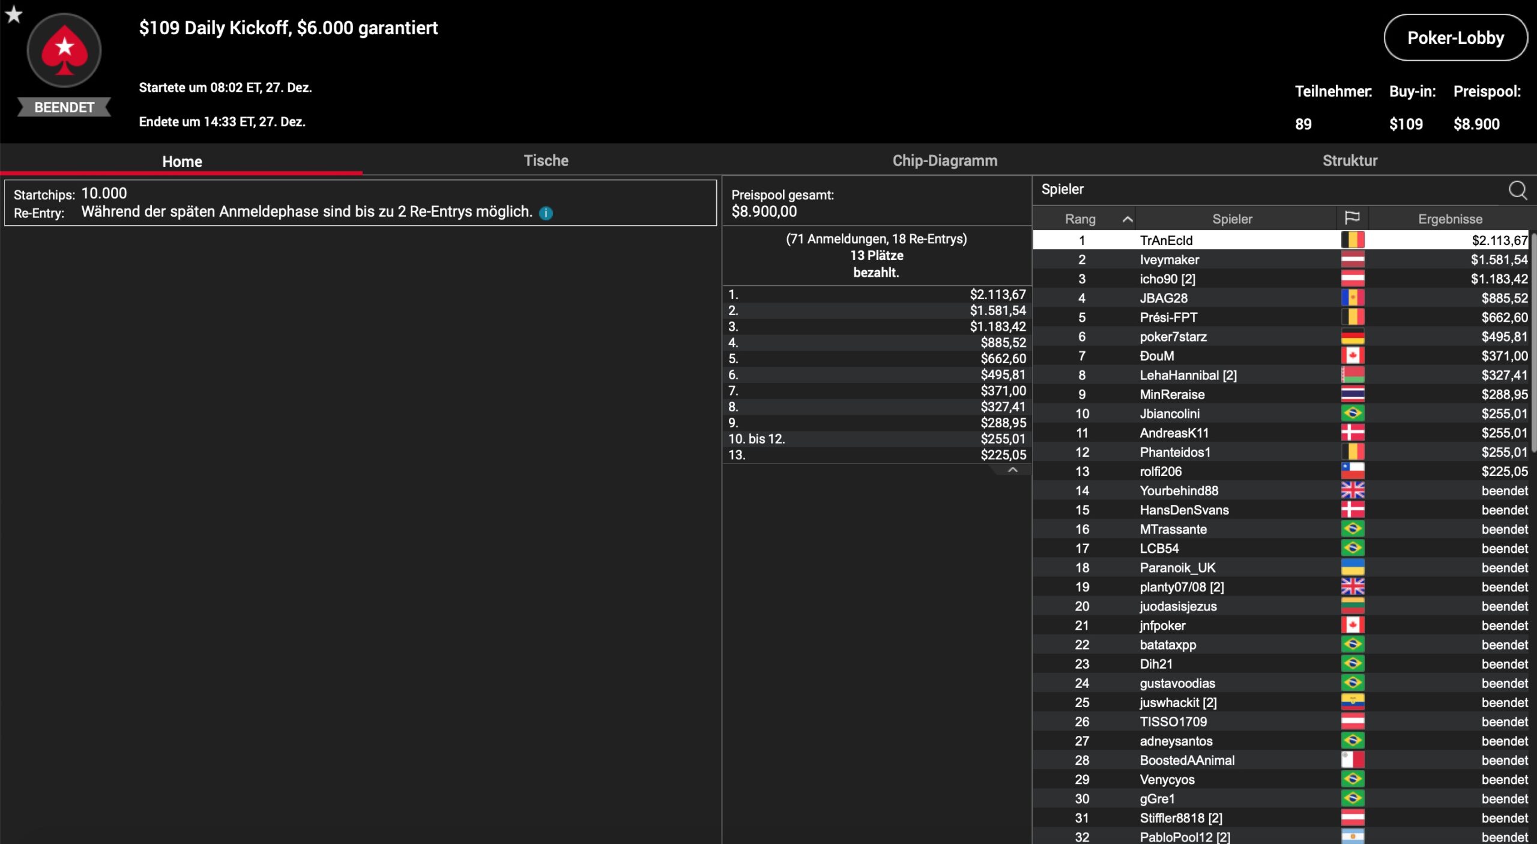Select the icho90 [2] player row
Screen dimensions: 1537x844
pyautogui.click(x=1167, y=279)
